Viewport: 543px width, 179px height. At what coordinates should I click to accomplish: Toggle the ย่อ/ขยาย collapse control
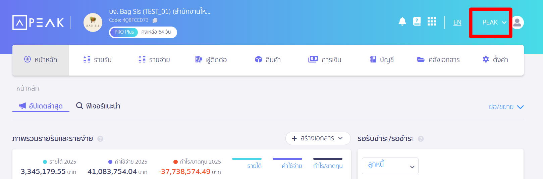[506, 107]
